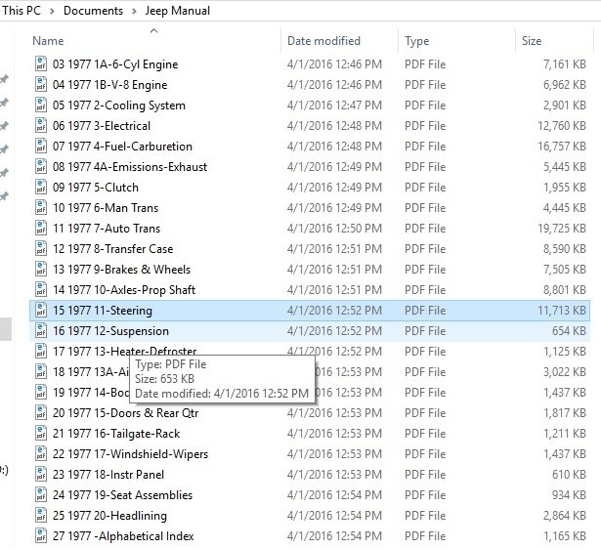Click PDF icon of 25 1977 20-Headlining

[x=41, y=515]
